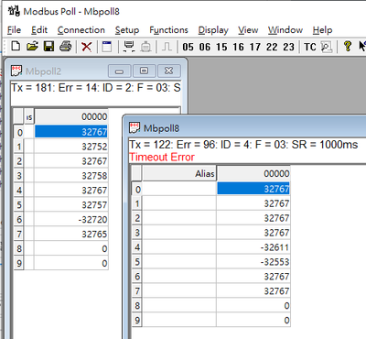Click the New document toolbar icon
The height and width of the screenshot is (339, 366).
tap(16, 47)
